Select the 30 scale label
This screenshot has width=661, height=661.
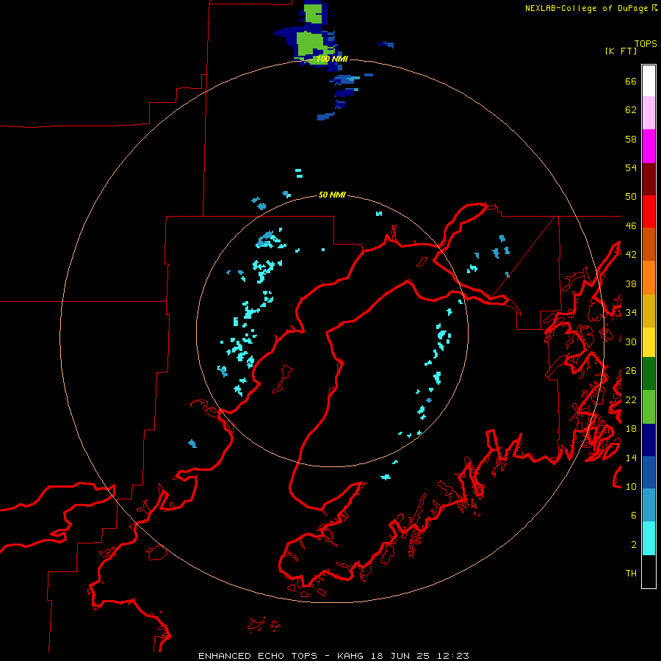pyautogui.click(x=631, y=342)
